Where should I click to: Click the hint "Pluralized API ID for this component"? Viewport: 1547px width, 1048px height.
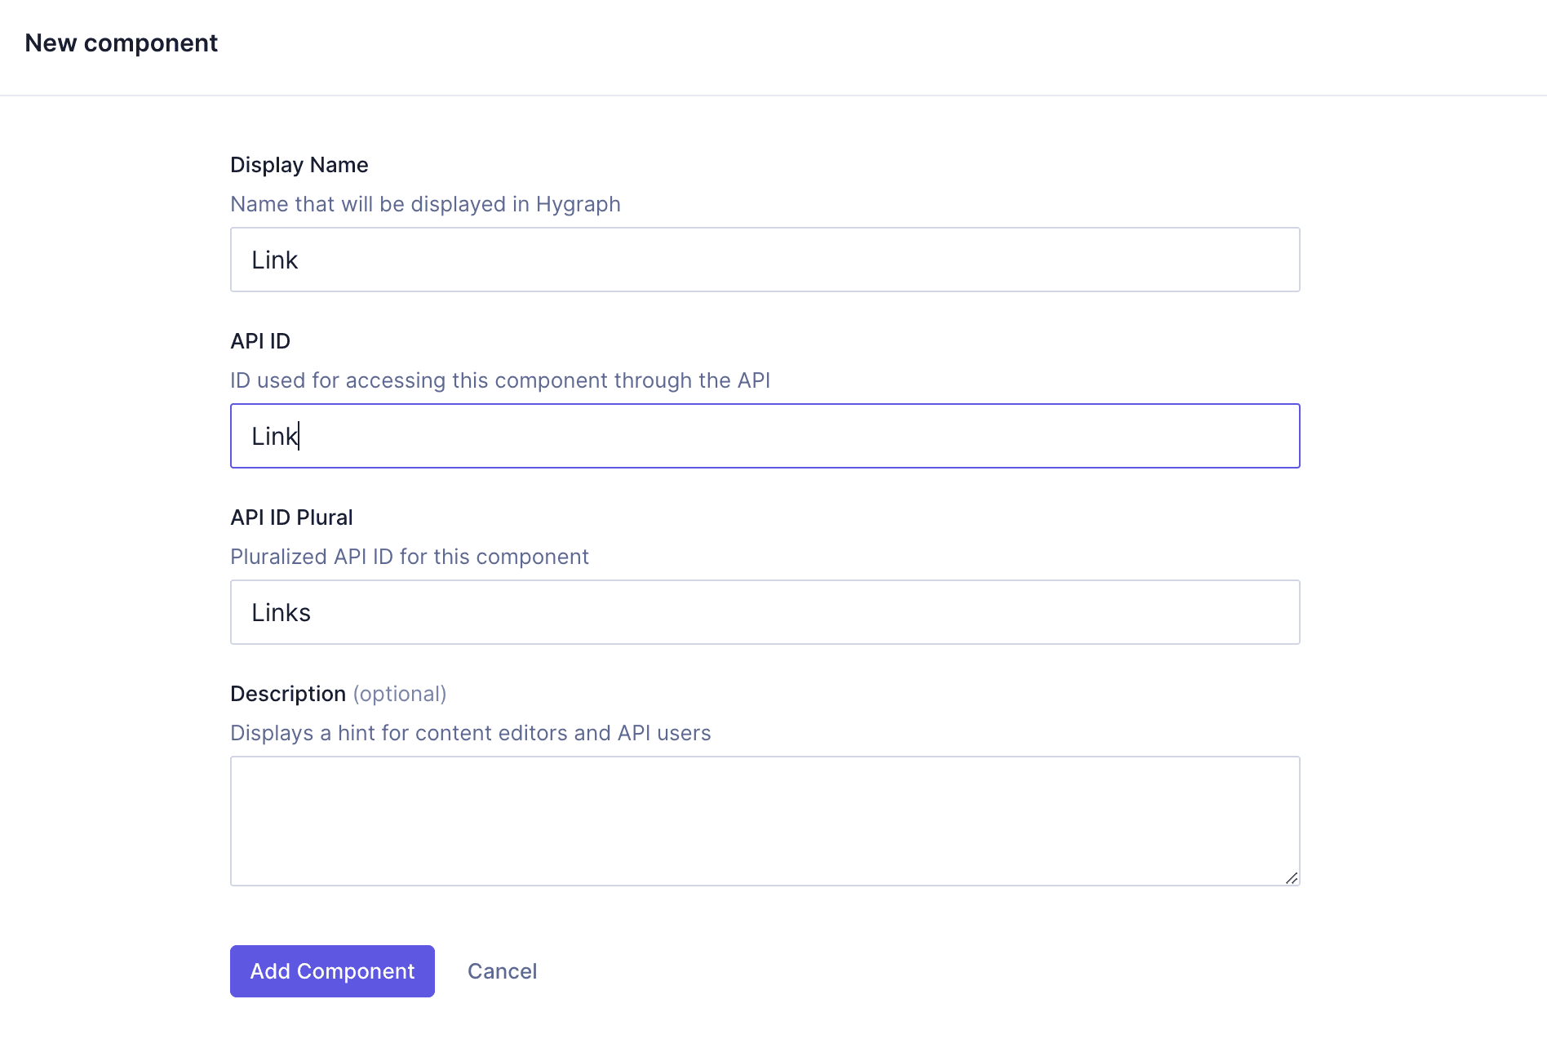click(x=409, y=556)
